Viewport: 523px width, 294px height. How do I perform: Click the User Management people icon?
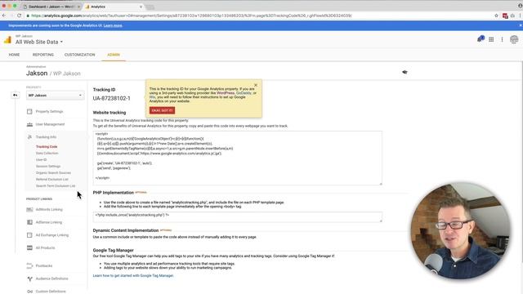pyautogui.click(x=29, y=124)
